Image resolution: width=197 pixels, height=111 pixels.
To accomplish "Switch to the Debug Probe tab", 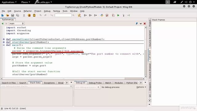I will 95,83.
